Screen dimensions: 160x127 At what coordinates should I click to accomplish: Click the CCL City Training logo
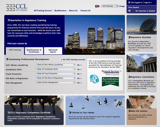click(x=16, y=7)
